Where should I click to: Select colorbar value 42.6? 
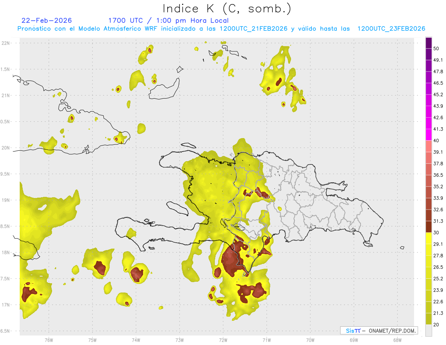pyautogui.click(x=438, y=118)
